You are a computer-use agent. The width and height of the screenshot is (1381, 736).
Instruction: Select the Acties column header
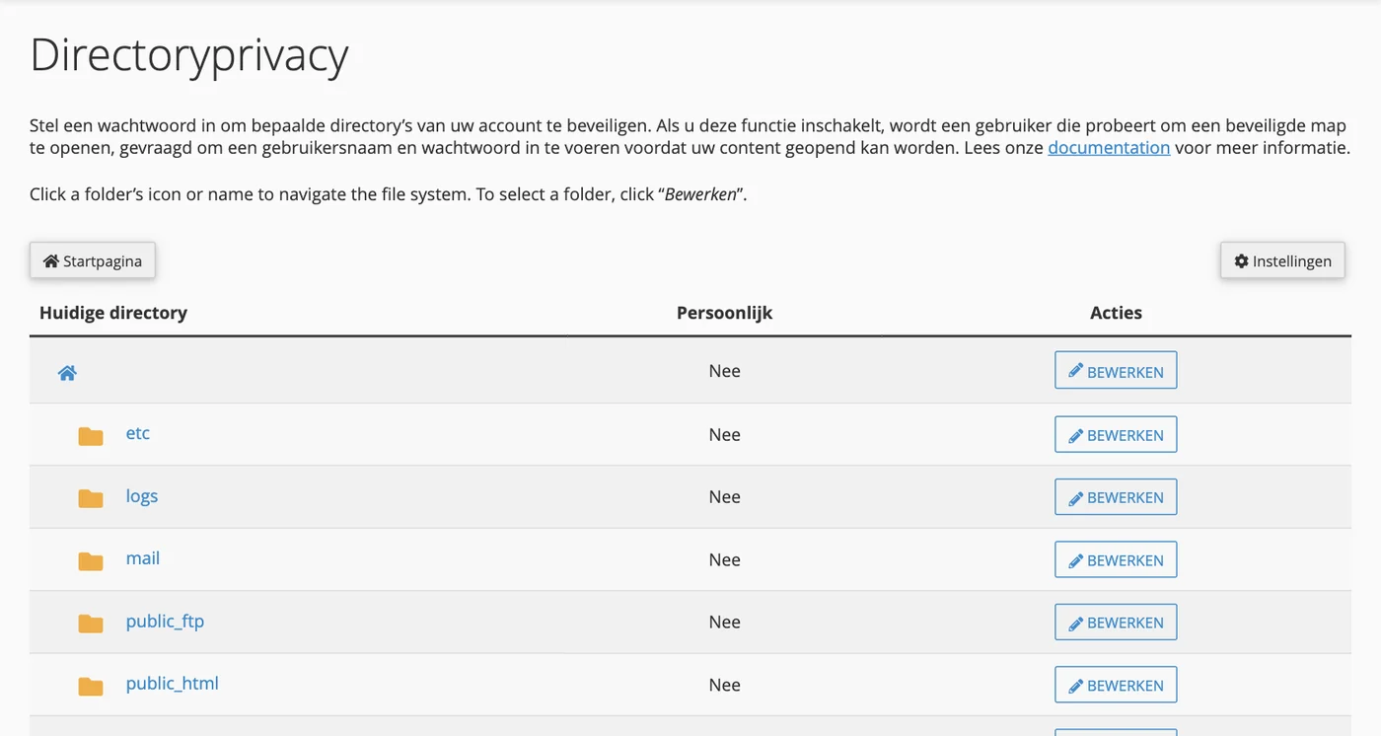1116,313
